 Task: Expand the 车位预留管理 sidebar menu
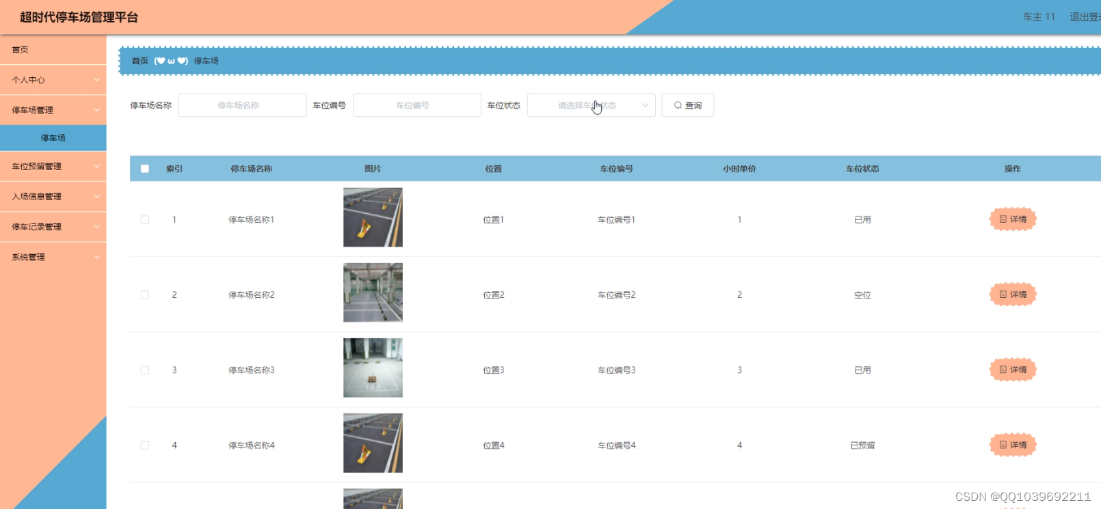click(53, 167)
